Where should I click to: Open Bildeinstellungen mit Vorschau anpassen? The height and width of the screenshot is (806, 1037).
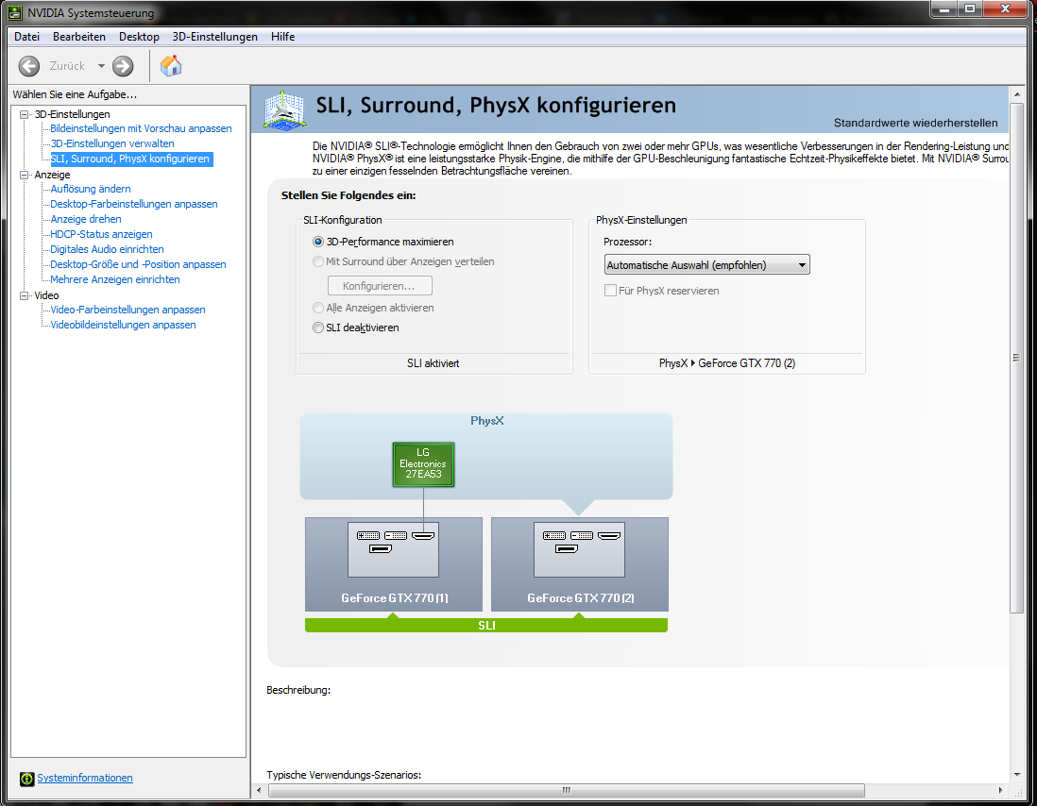coord(141,128)
